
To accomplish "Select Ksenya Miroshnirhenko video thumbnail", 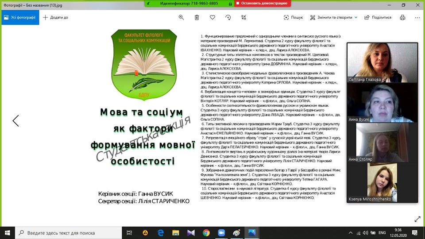I will click(x=382, y=182).
